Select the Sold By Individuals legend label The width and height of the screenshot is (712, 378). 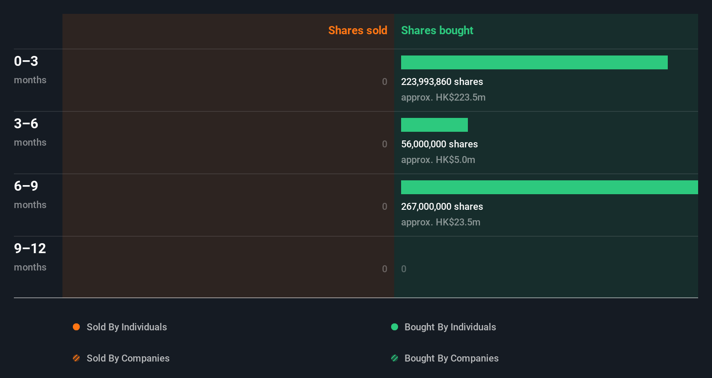click(127, 327)
